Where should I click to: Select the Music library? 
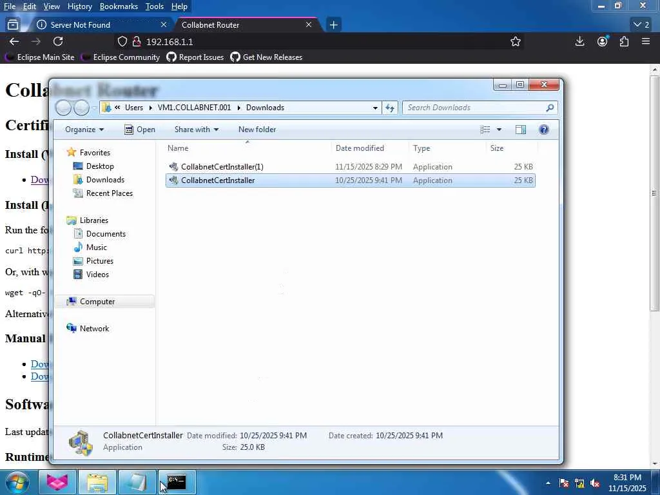coord(90,247)
